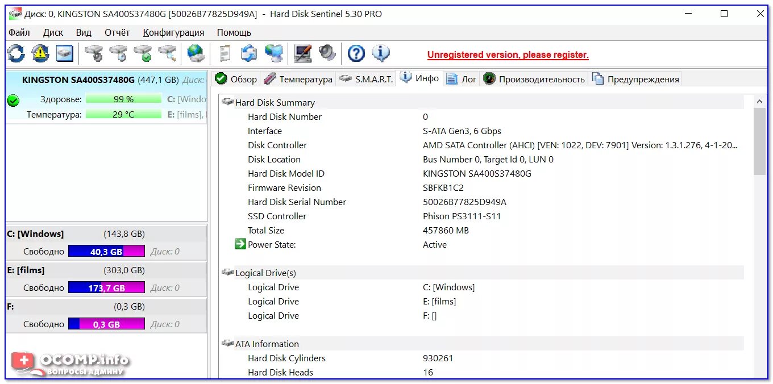
Task: Click the serial number 50026B77825D949A value
Action: tap(464, 202)
